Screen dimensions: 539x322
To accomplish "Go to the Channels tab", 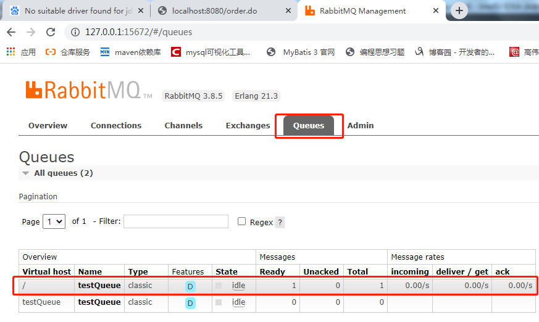I will tap(183, 126).
